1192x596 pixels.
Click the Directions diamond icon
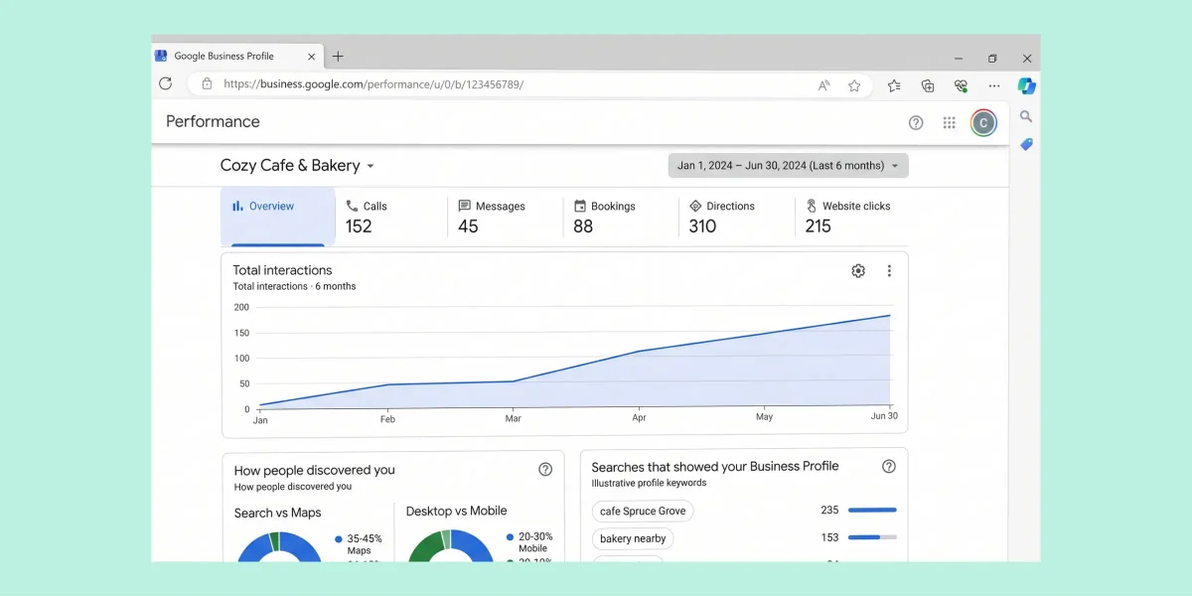tap(695, 206)
